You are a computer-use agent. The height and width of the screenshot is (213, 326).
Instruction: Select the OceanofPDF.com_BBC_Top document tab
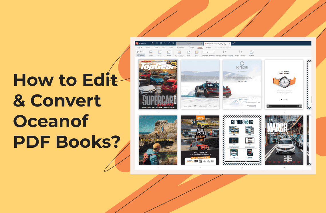click(217, 44)
